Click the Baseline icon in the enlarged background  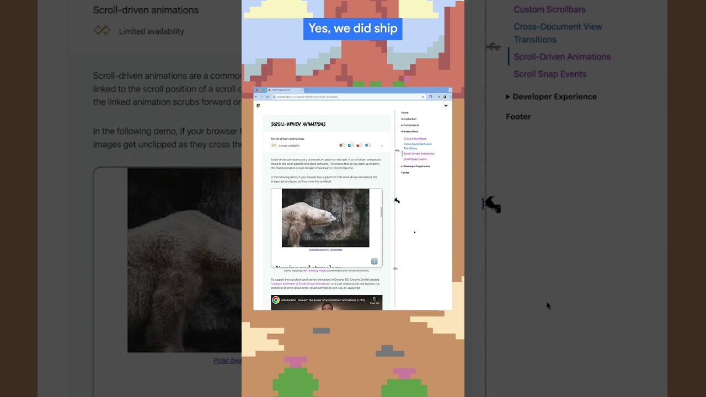click(102, 31)
